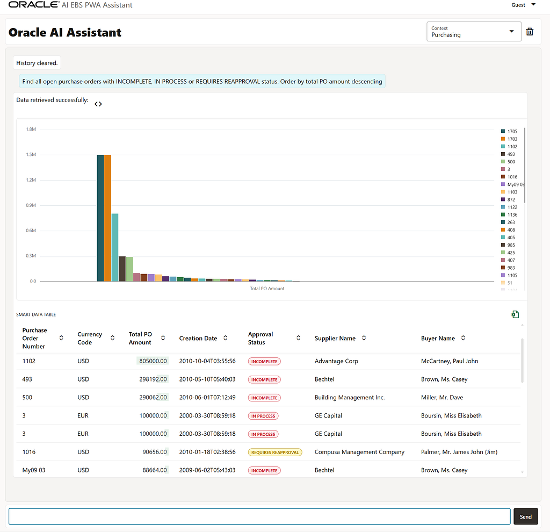The width and height of the screenshot is (550, 532).
Task: Open the Context Purchasing dropdown
Action: point(474,32)
